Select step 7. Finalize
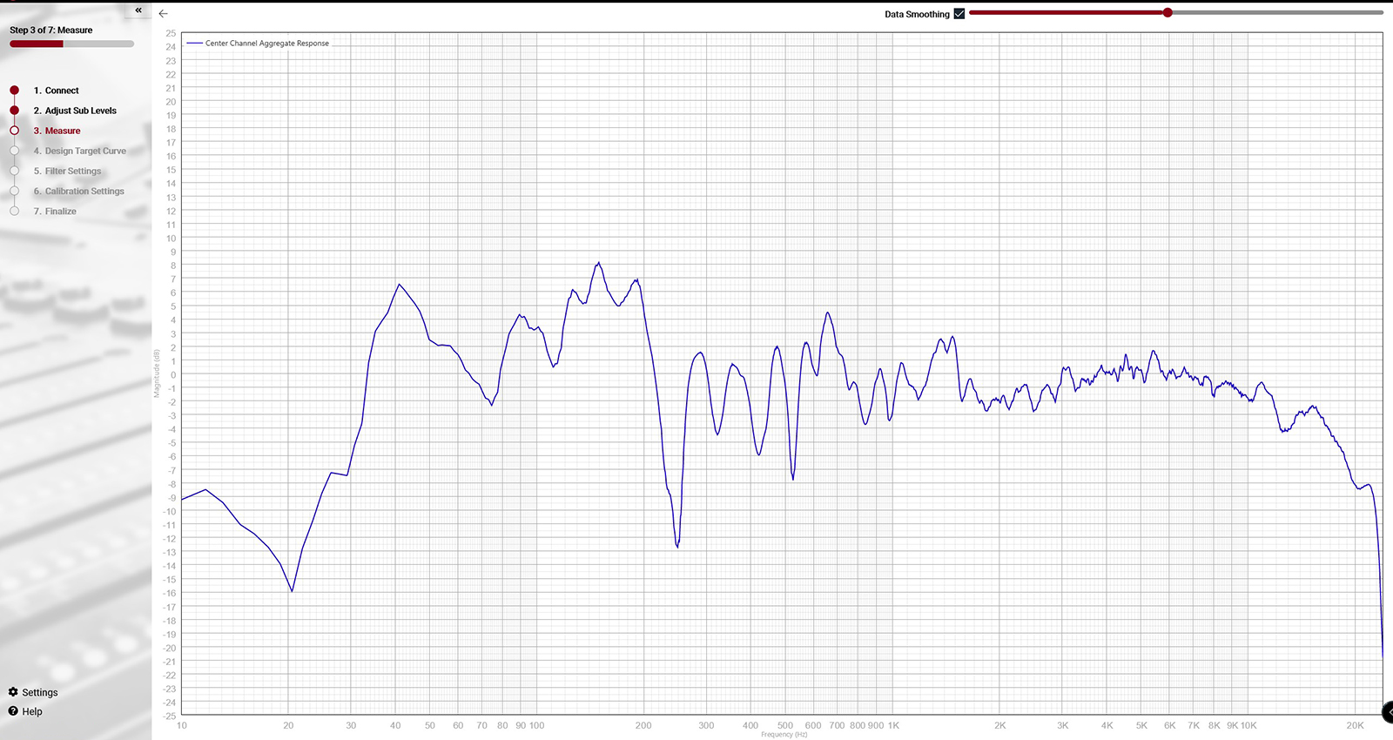This screenshot has height=740, width=1393. [x=55, y=211]
